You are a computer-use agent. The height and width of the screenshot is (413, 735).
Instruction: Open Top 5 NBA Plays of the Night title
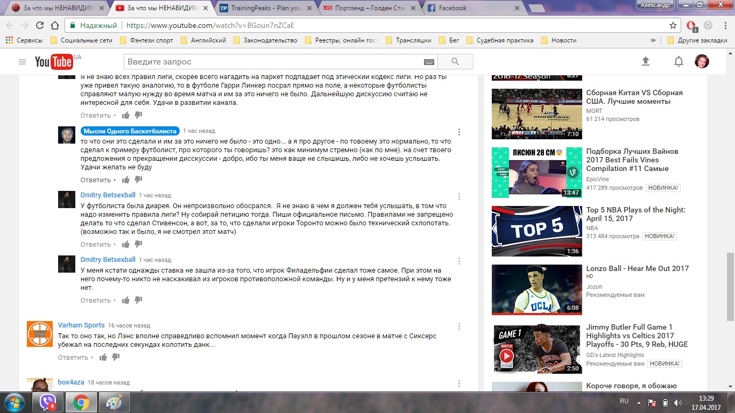tap(636, 214)
